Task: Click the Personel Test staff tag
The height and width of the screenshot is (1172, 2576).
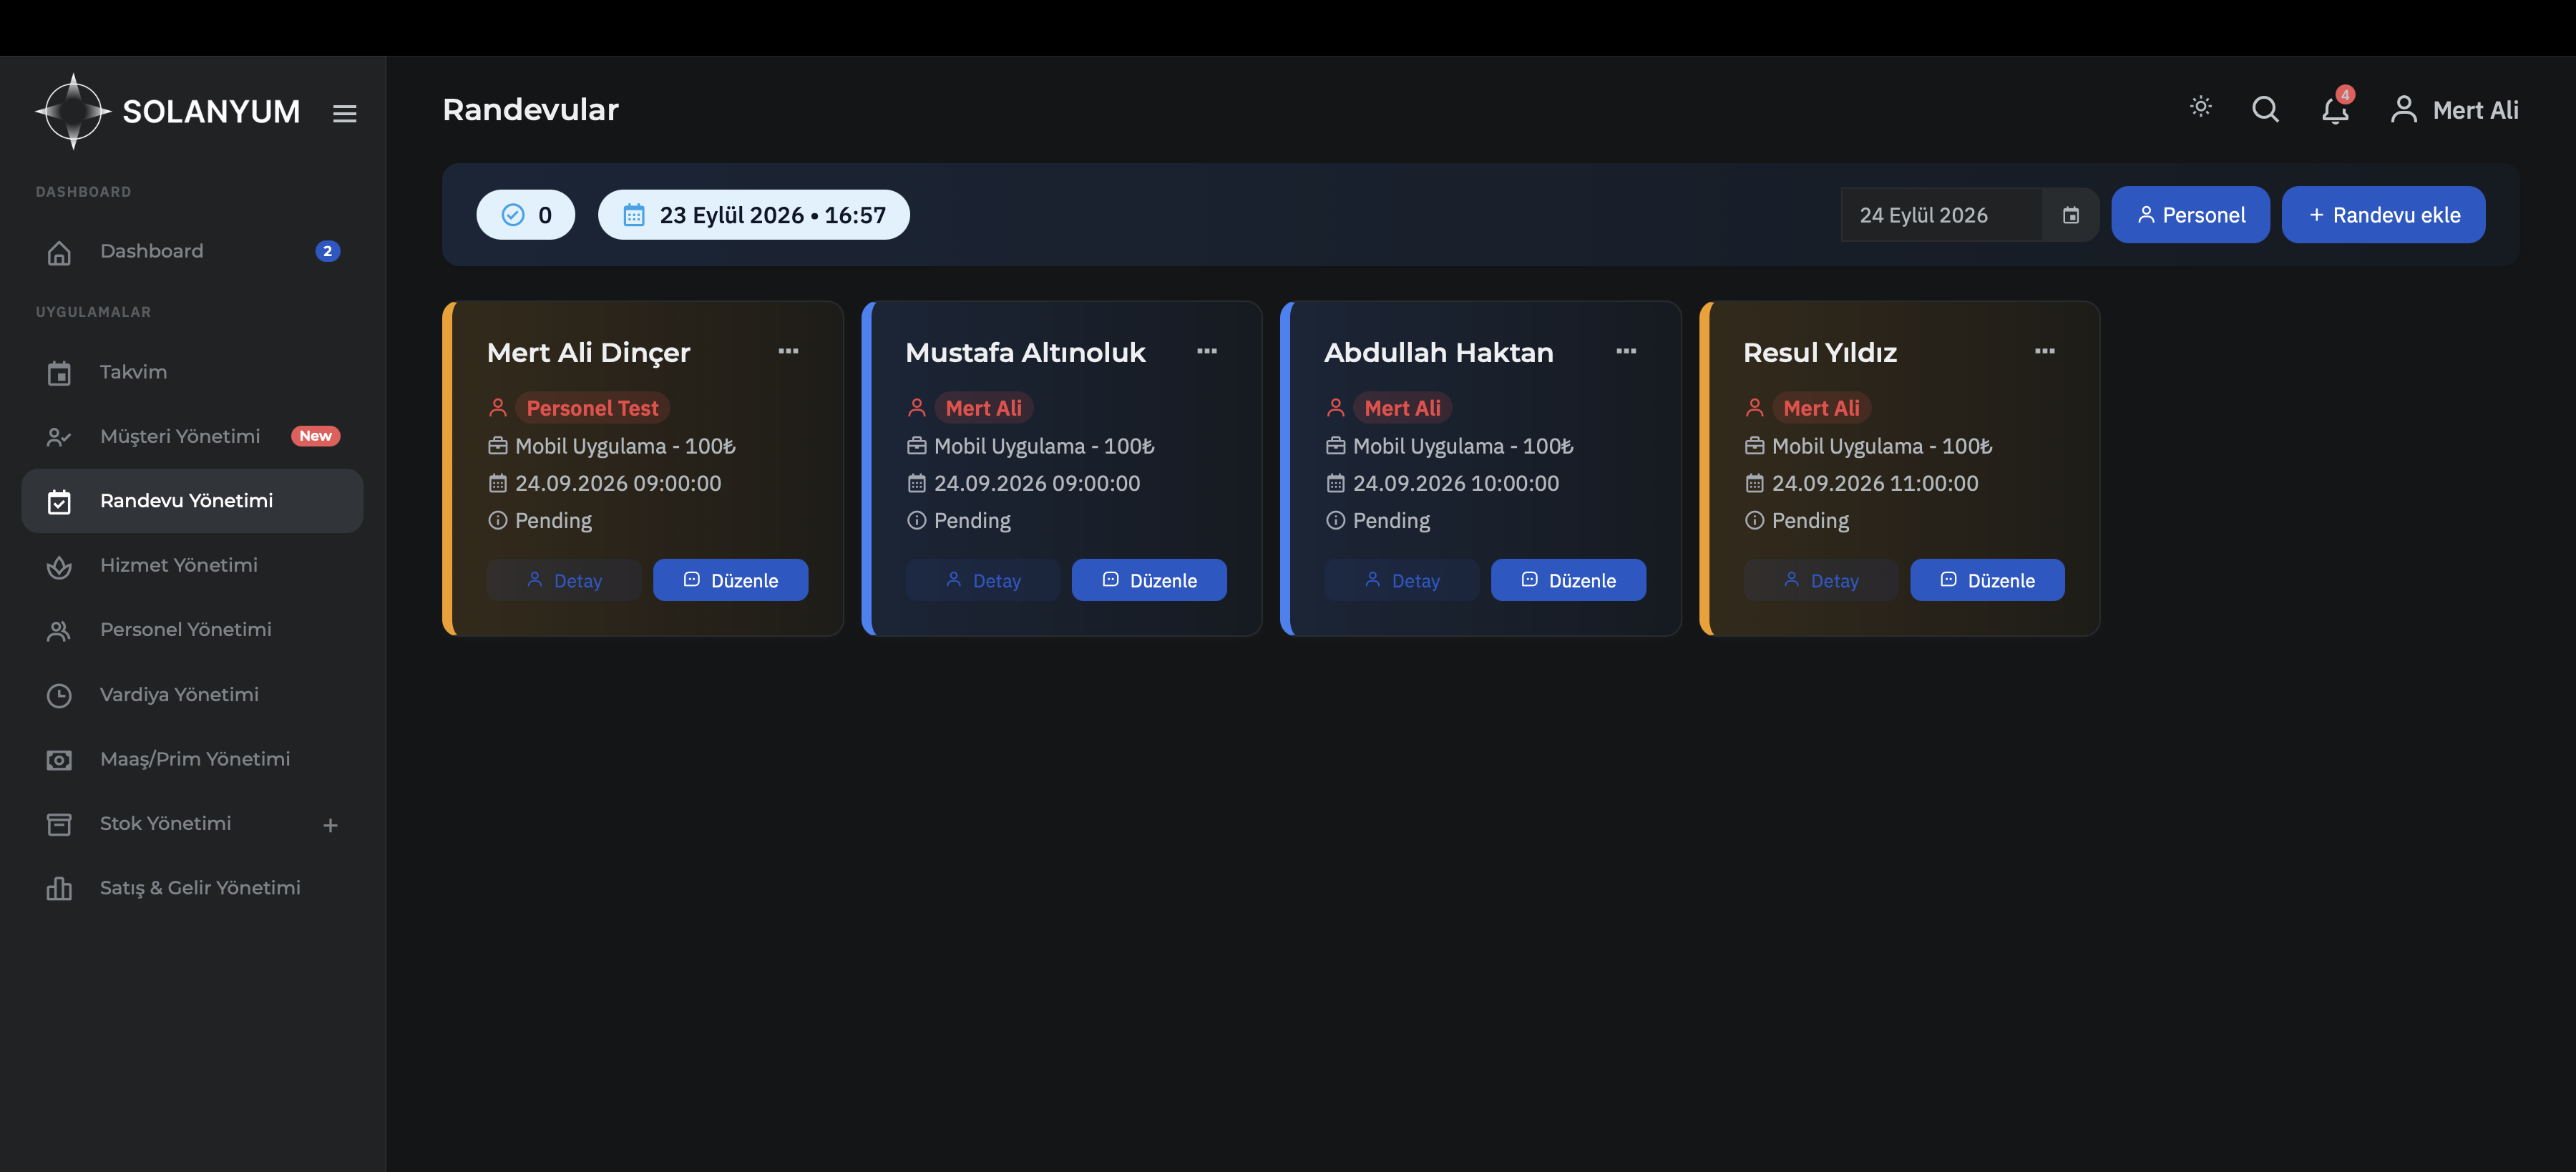Action: pyautogui.click(x=592, y=408)
